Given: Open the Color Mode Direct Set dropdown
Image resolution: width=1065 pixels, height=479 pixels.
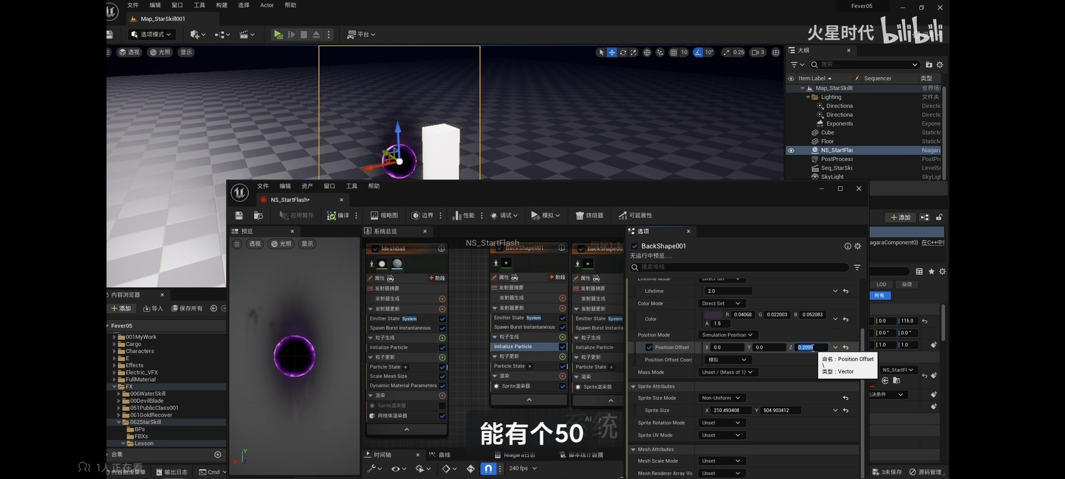Looking at the screenshot, I should 722,303.
